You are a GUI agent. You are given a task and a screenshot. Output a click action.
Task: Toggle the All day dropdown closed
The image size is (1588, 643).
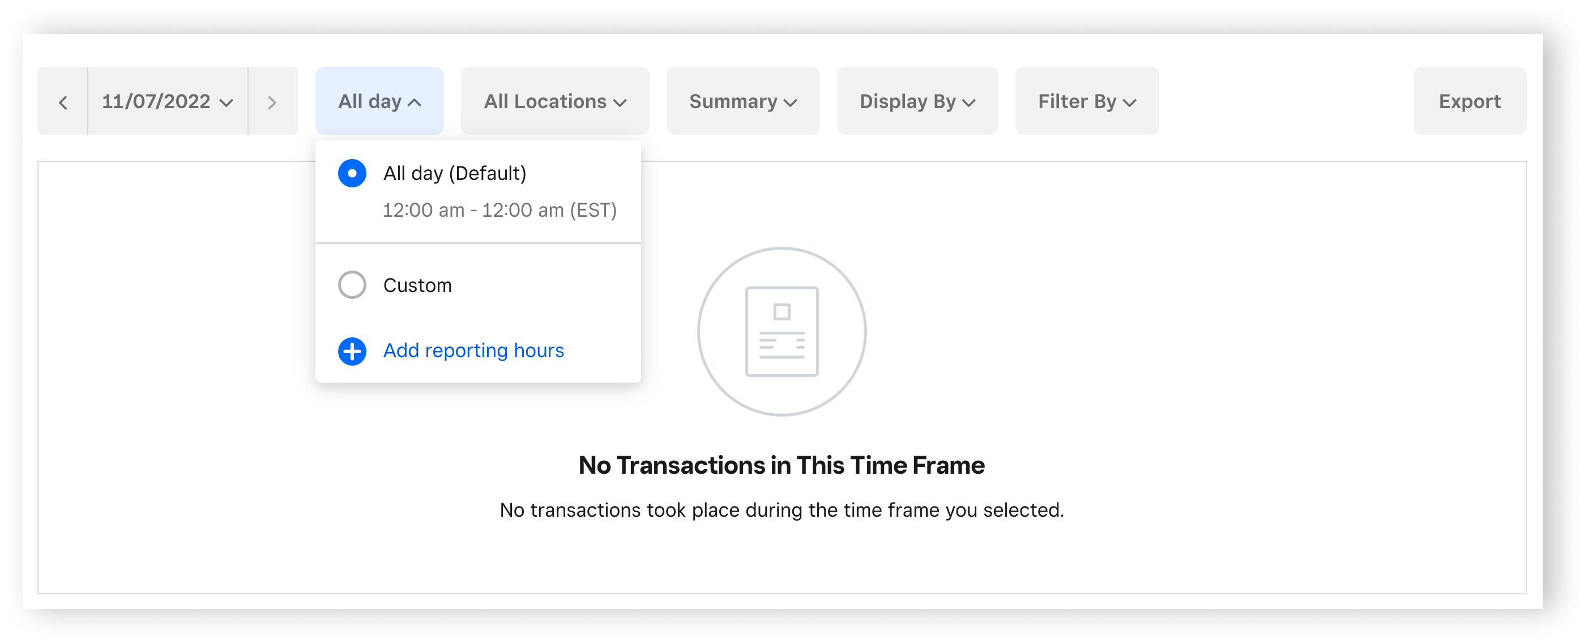[378, 100]
